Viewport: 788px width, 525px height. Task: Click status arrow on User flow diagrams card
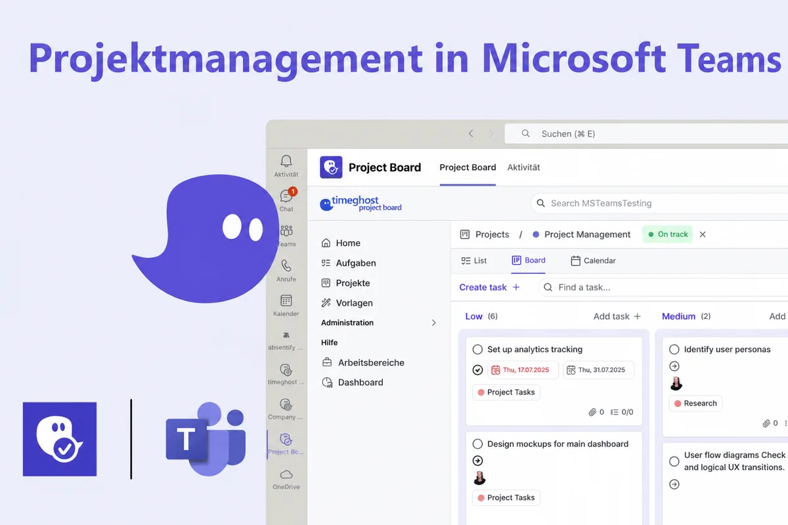(674, 484)
